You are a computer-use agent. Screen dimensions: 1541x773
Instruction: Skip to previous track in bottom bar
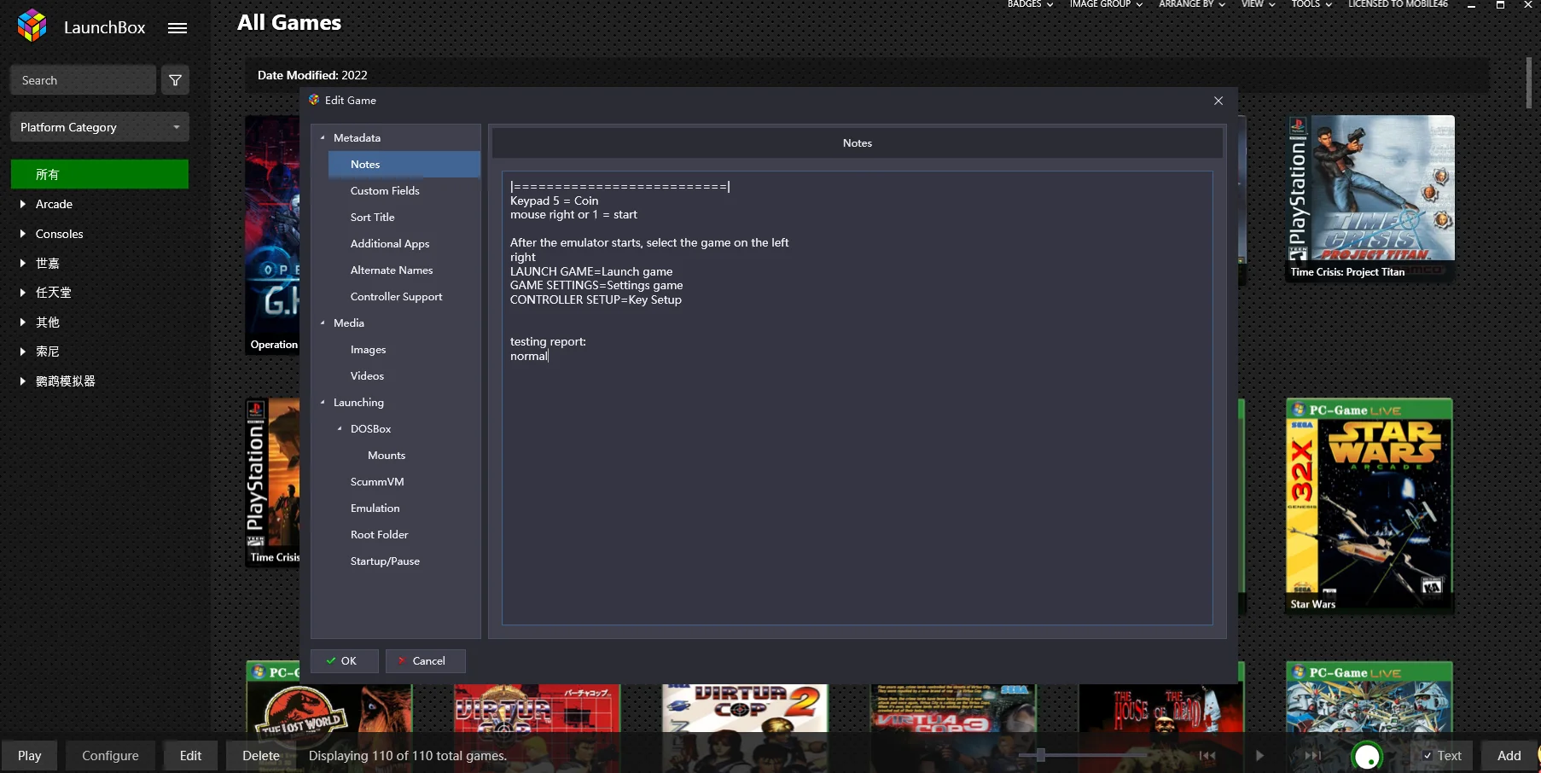pos(1207,755)
